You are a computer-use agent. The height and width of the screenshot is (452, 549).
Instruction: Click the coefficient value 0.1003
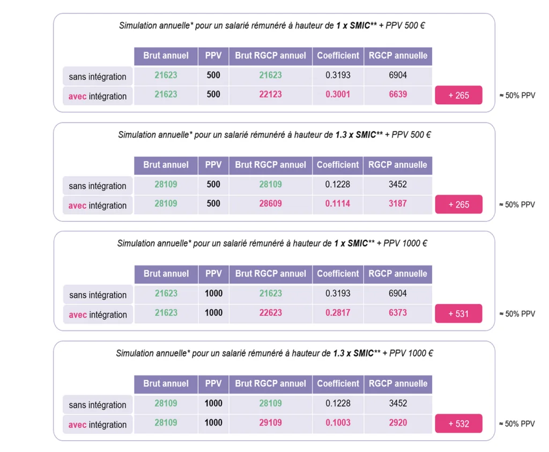[338, 422]
